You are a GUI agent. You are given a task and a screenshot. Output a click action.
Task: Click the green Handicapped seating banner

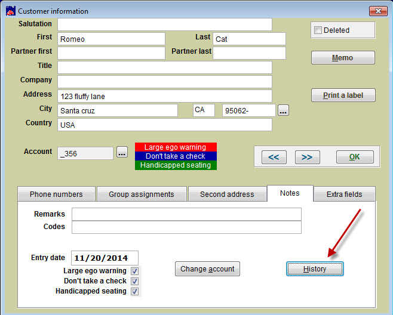pos(176,165)
